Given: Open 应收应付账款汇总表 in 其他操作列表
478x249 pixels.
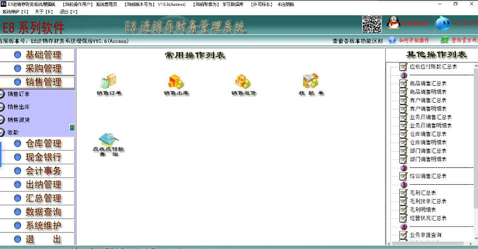Looking at the screenshot, I should click(433, 66).
